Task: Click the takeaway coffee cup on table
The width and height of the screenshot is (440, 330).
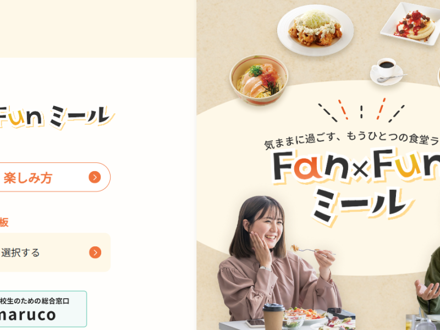Action: pyautogui.click(x=273, y=317)
